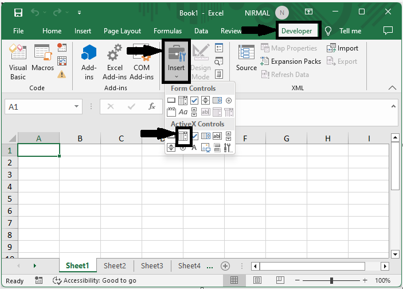
Task: Open Ribbon Display Options
Action: click(x=308, y=11)
